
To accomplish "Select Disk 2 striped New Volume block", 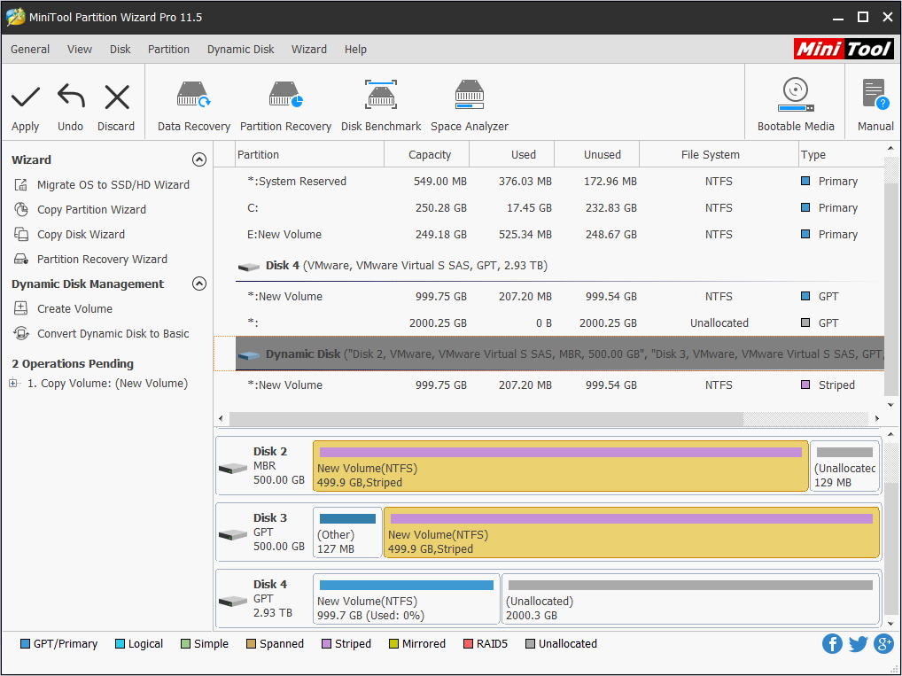I will click(x=560, y=466).
